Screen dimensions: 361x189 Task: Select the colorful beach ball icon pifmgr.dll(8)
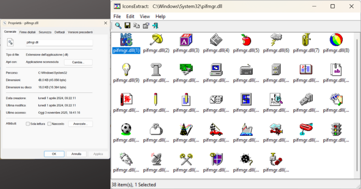[336, 40]
